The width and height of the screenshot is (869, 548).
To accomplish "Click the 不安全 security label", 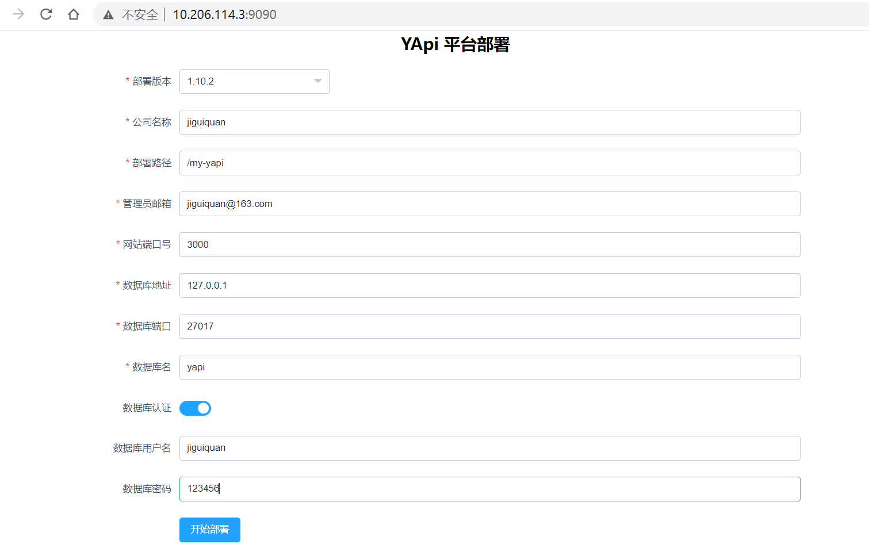I will point(140,14).
